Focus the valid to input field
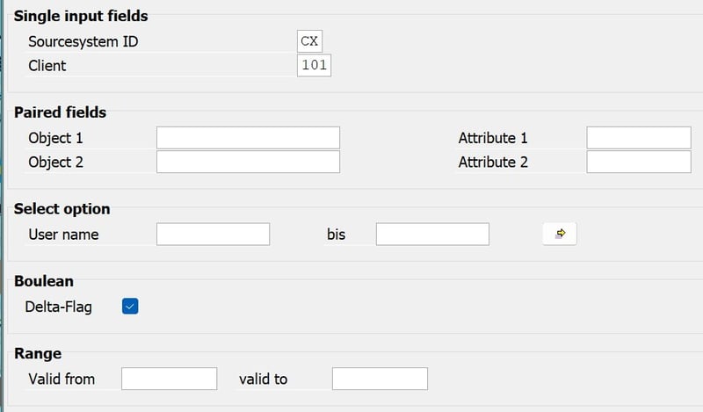The width and height of the screenshot is (703, 412). tap(380, 379)
